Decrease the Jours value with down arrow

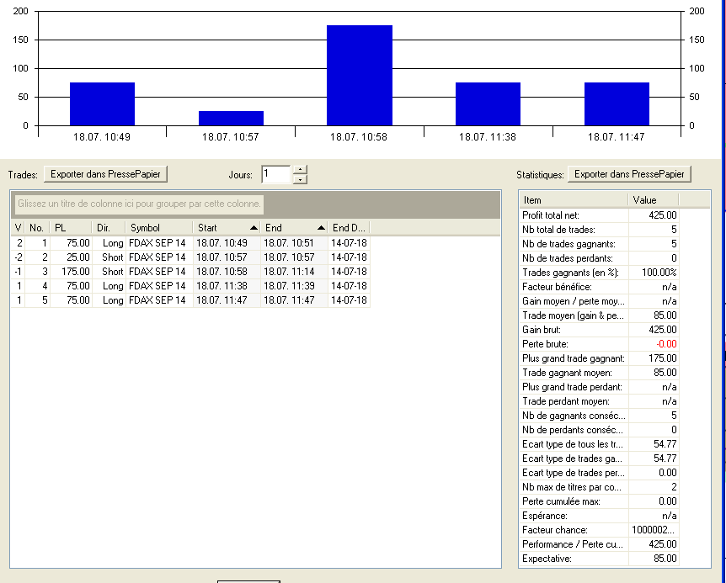300,179
